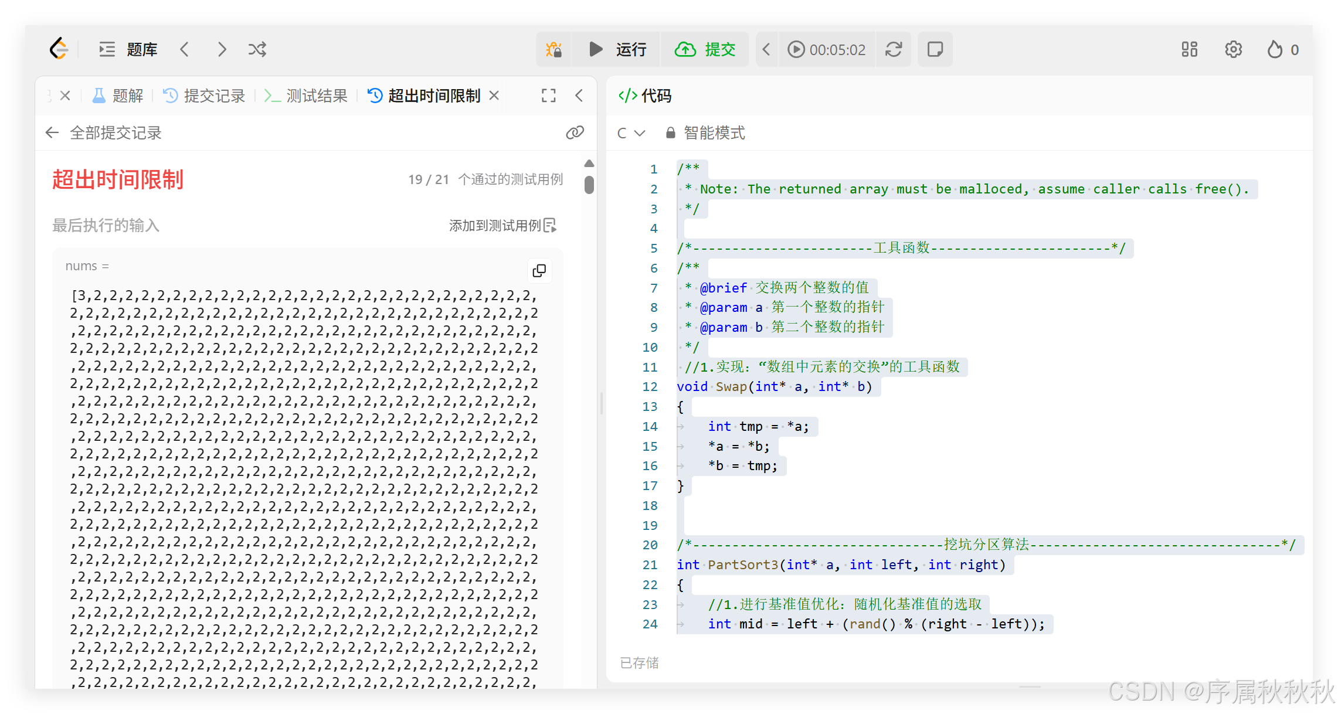Click the LeetCode logo icon
The width and height of the screenshot is (1338, 714).
[59, 49]
